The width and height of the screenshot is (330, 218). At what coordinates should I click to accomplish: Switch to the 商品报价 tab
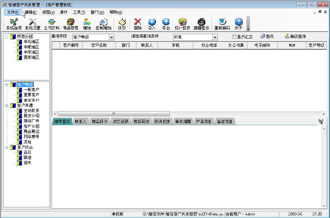point(100,121)
